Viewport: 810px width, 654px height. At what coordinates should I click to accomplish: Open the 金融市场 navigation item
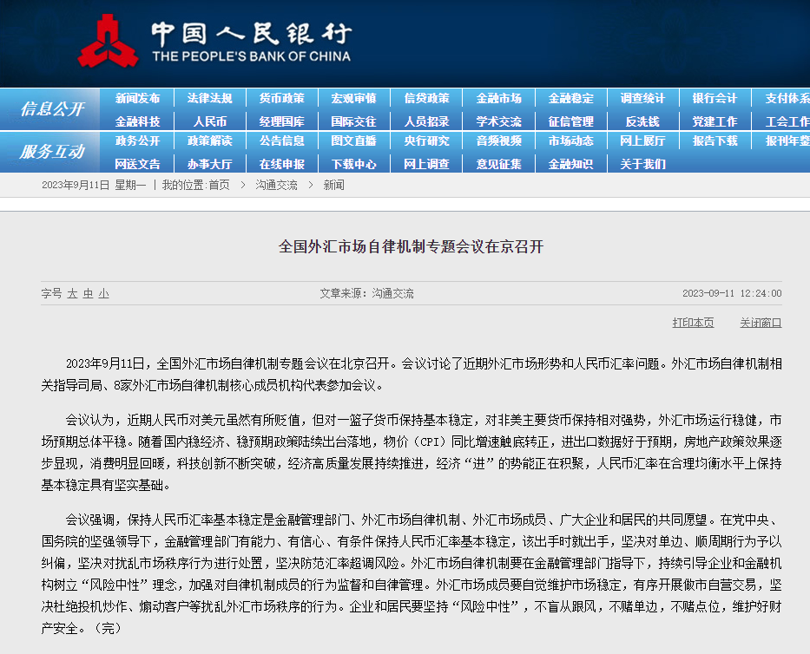coord(498,98)
